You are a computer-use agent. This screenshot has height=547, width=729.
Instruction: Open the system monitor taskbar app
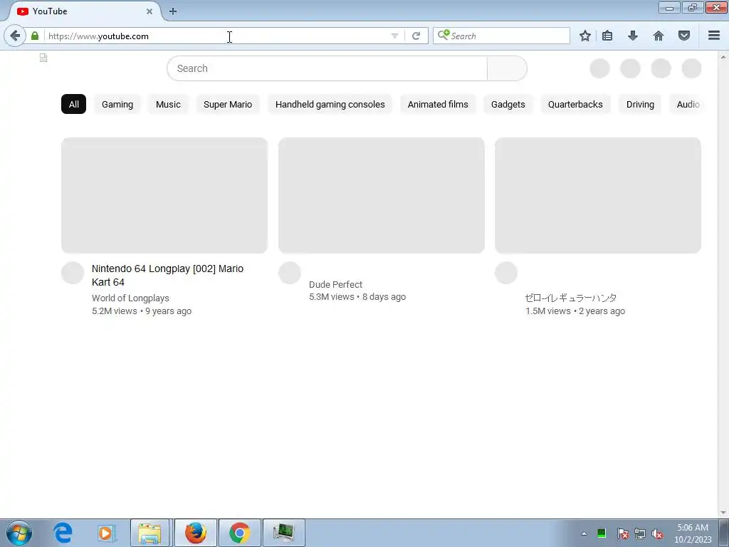tap(284, 533)
